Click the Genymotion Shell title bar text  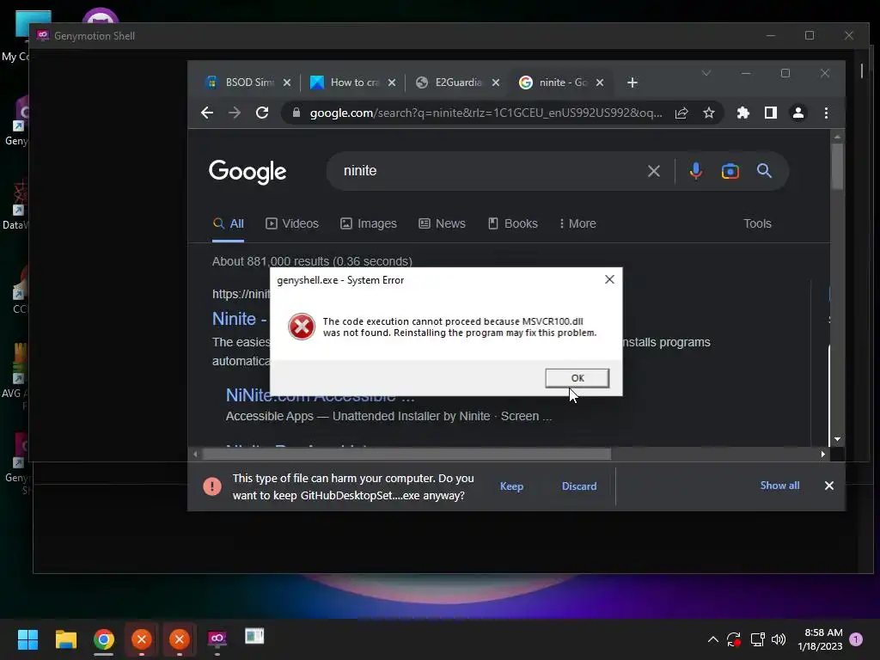click(x=95, y=36)
